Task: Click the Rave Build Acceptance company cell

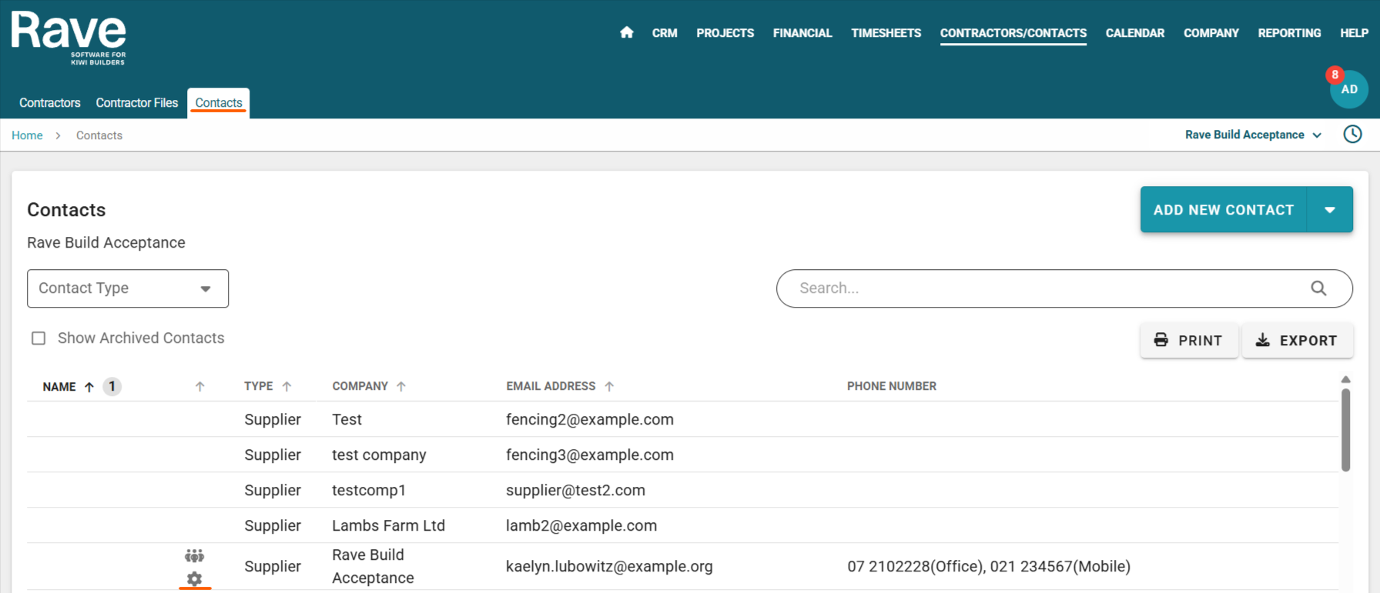Action: tap(373, 567)
